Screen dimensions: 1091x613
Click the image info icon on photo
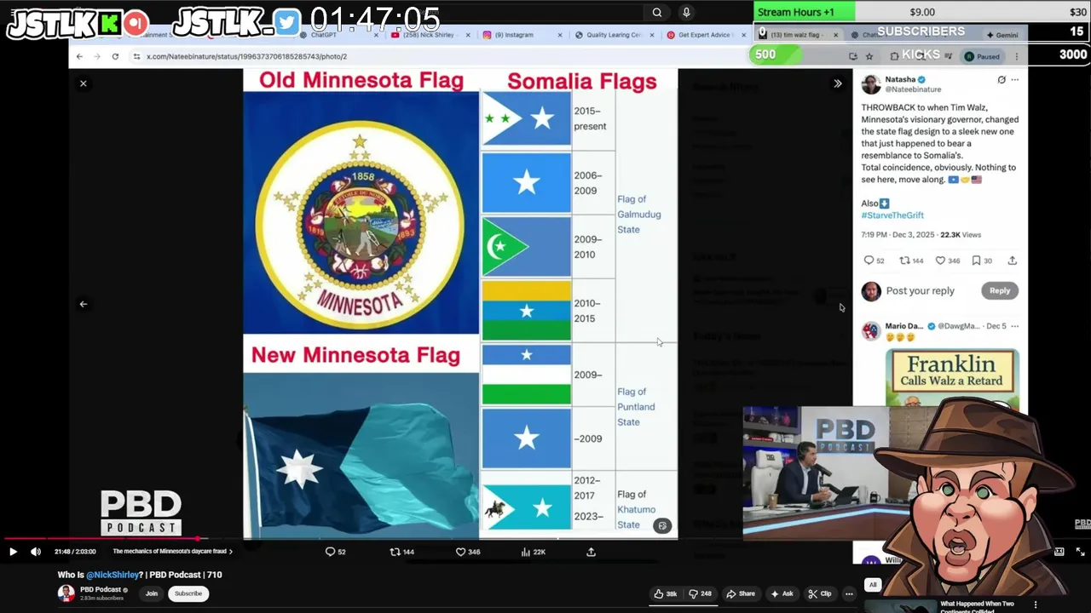click(662, 525)
